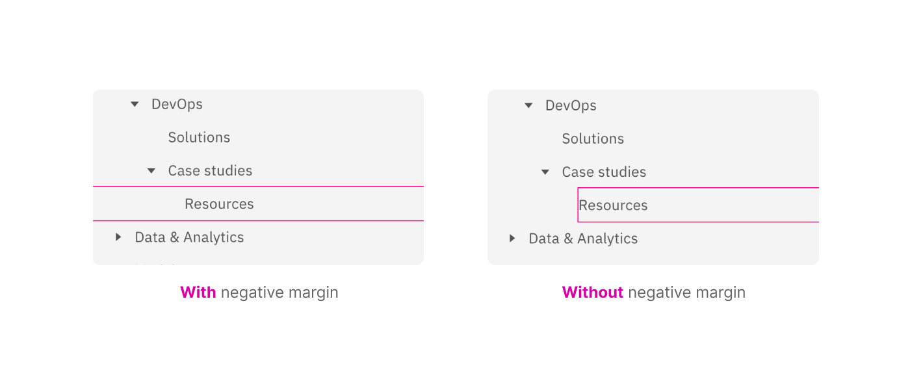The image size is (910, 390).
Task: Select Solutions item in left tree
Action: [x=199, y=137]
